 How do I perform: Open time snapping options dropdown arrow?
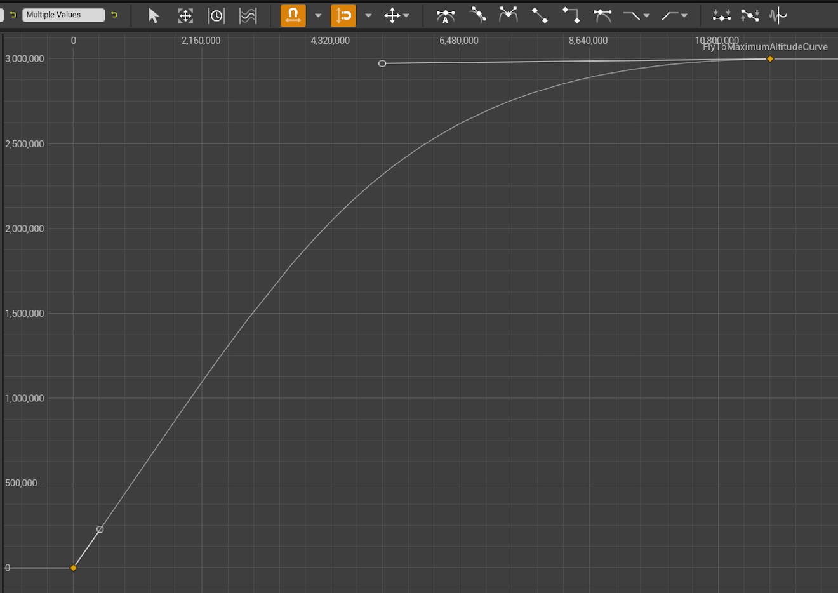tap(318, 16)
